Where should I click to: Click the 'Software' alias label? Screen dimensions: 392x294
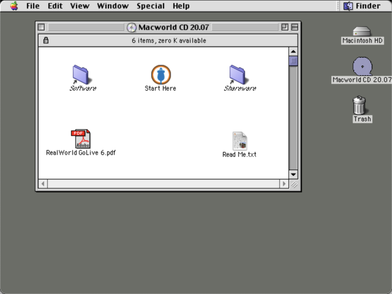tap(83, 88)
